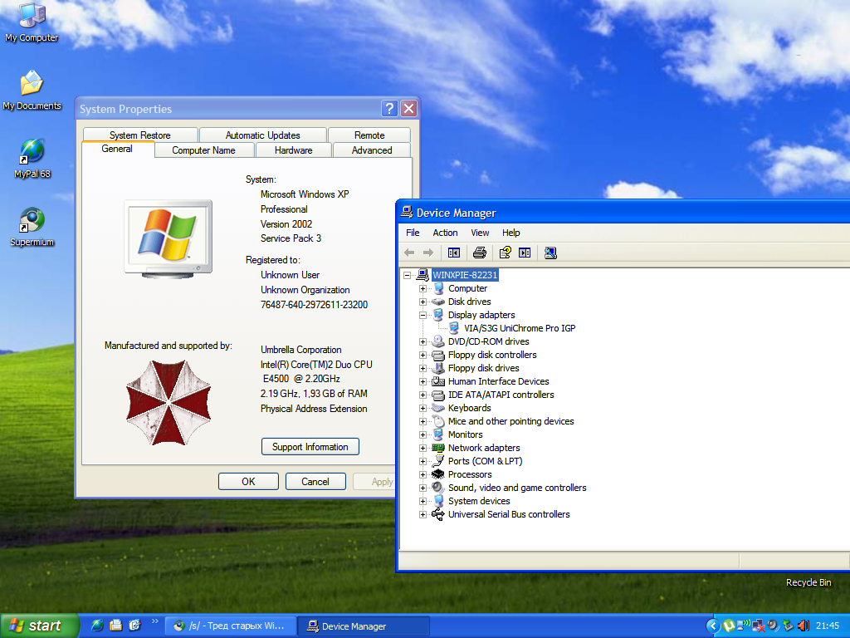Open My Documents desktop icon

32,91
